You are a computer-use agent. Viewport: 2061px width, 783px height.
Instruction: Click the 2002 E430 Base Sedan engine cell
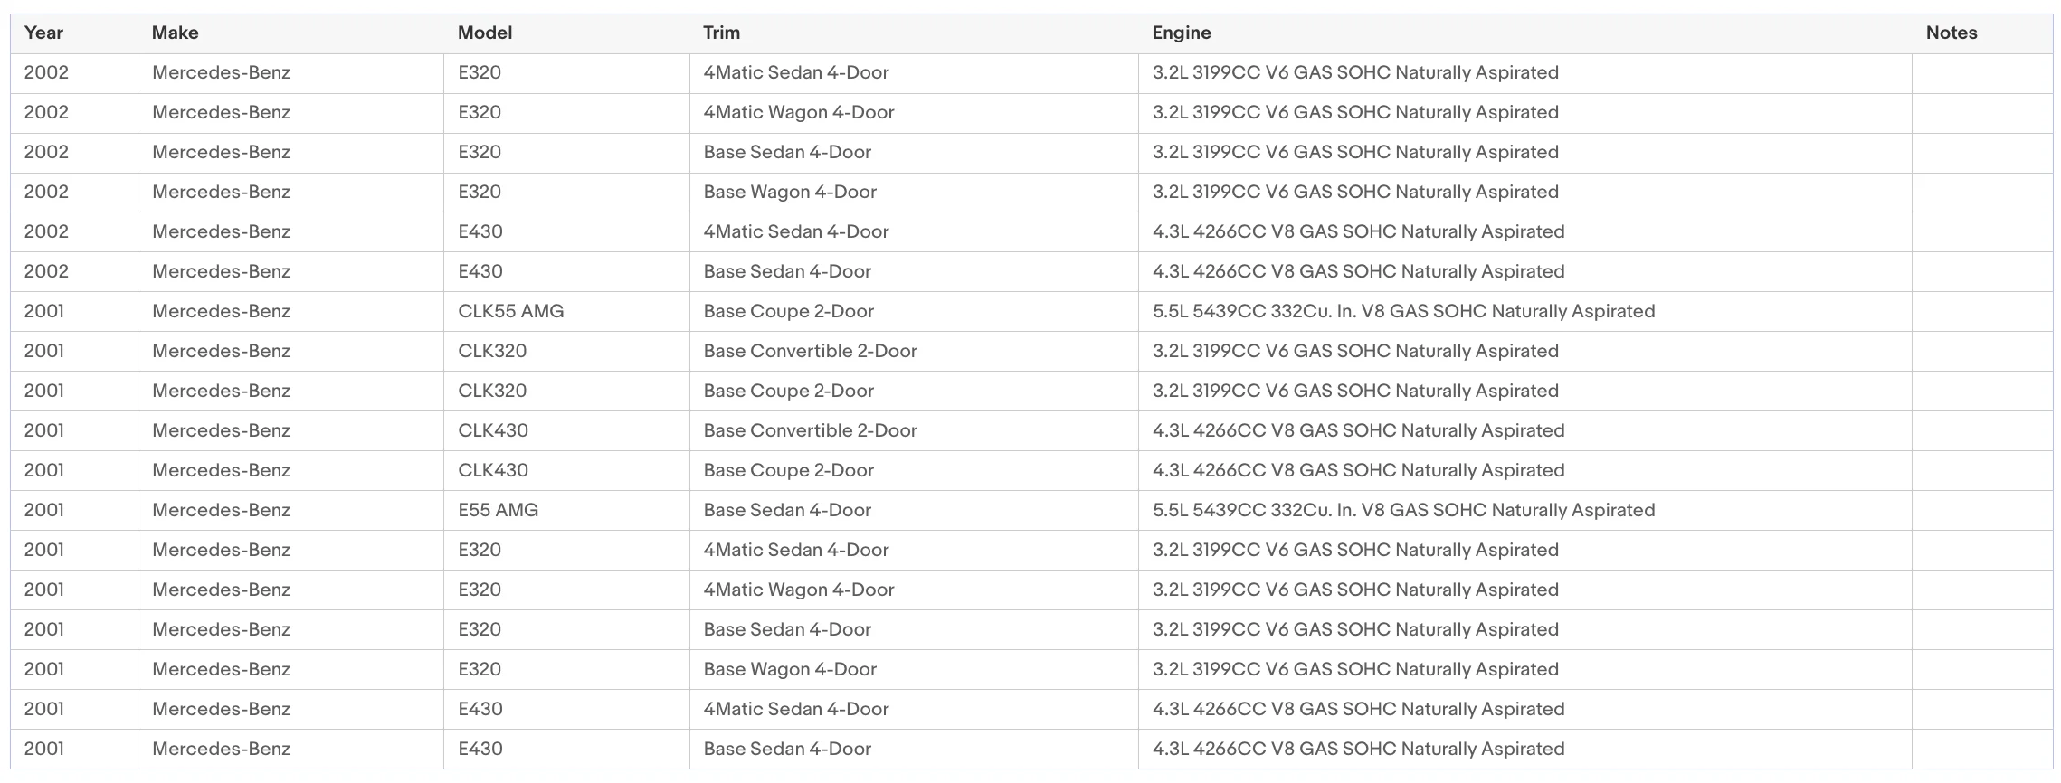[x=1525, y=272]
